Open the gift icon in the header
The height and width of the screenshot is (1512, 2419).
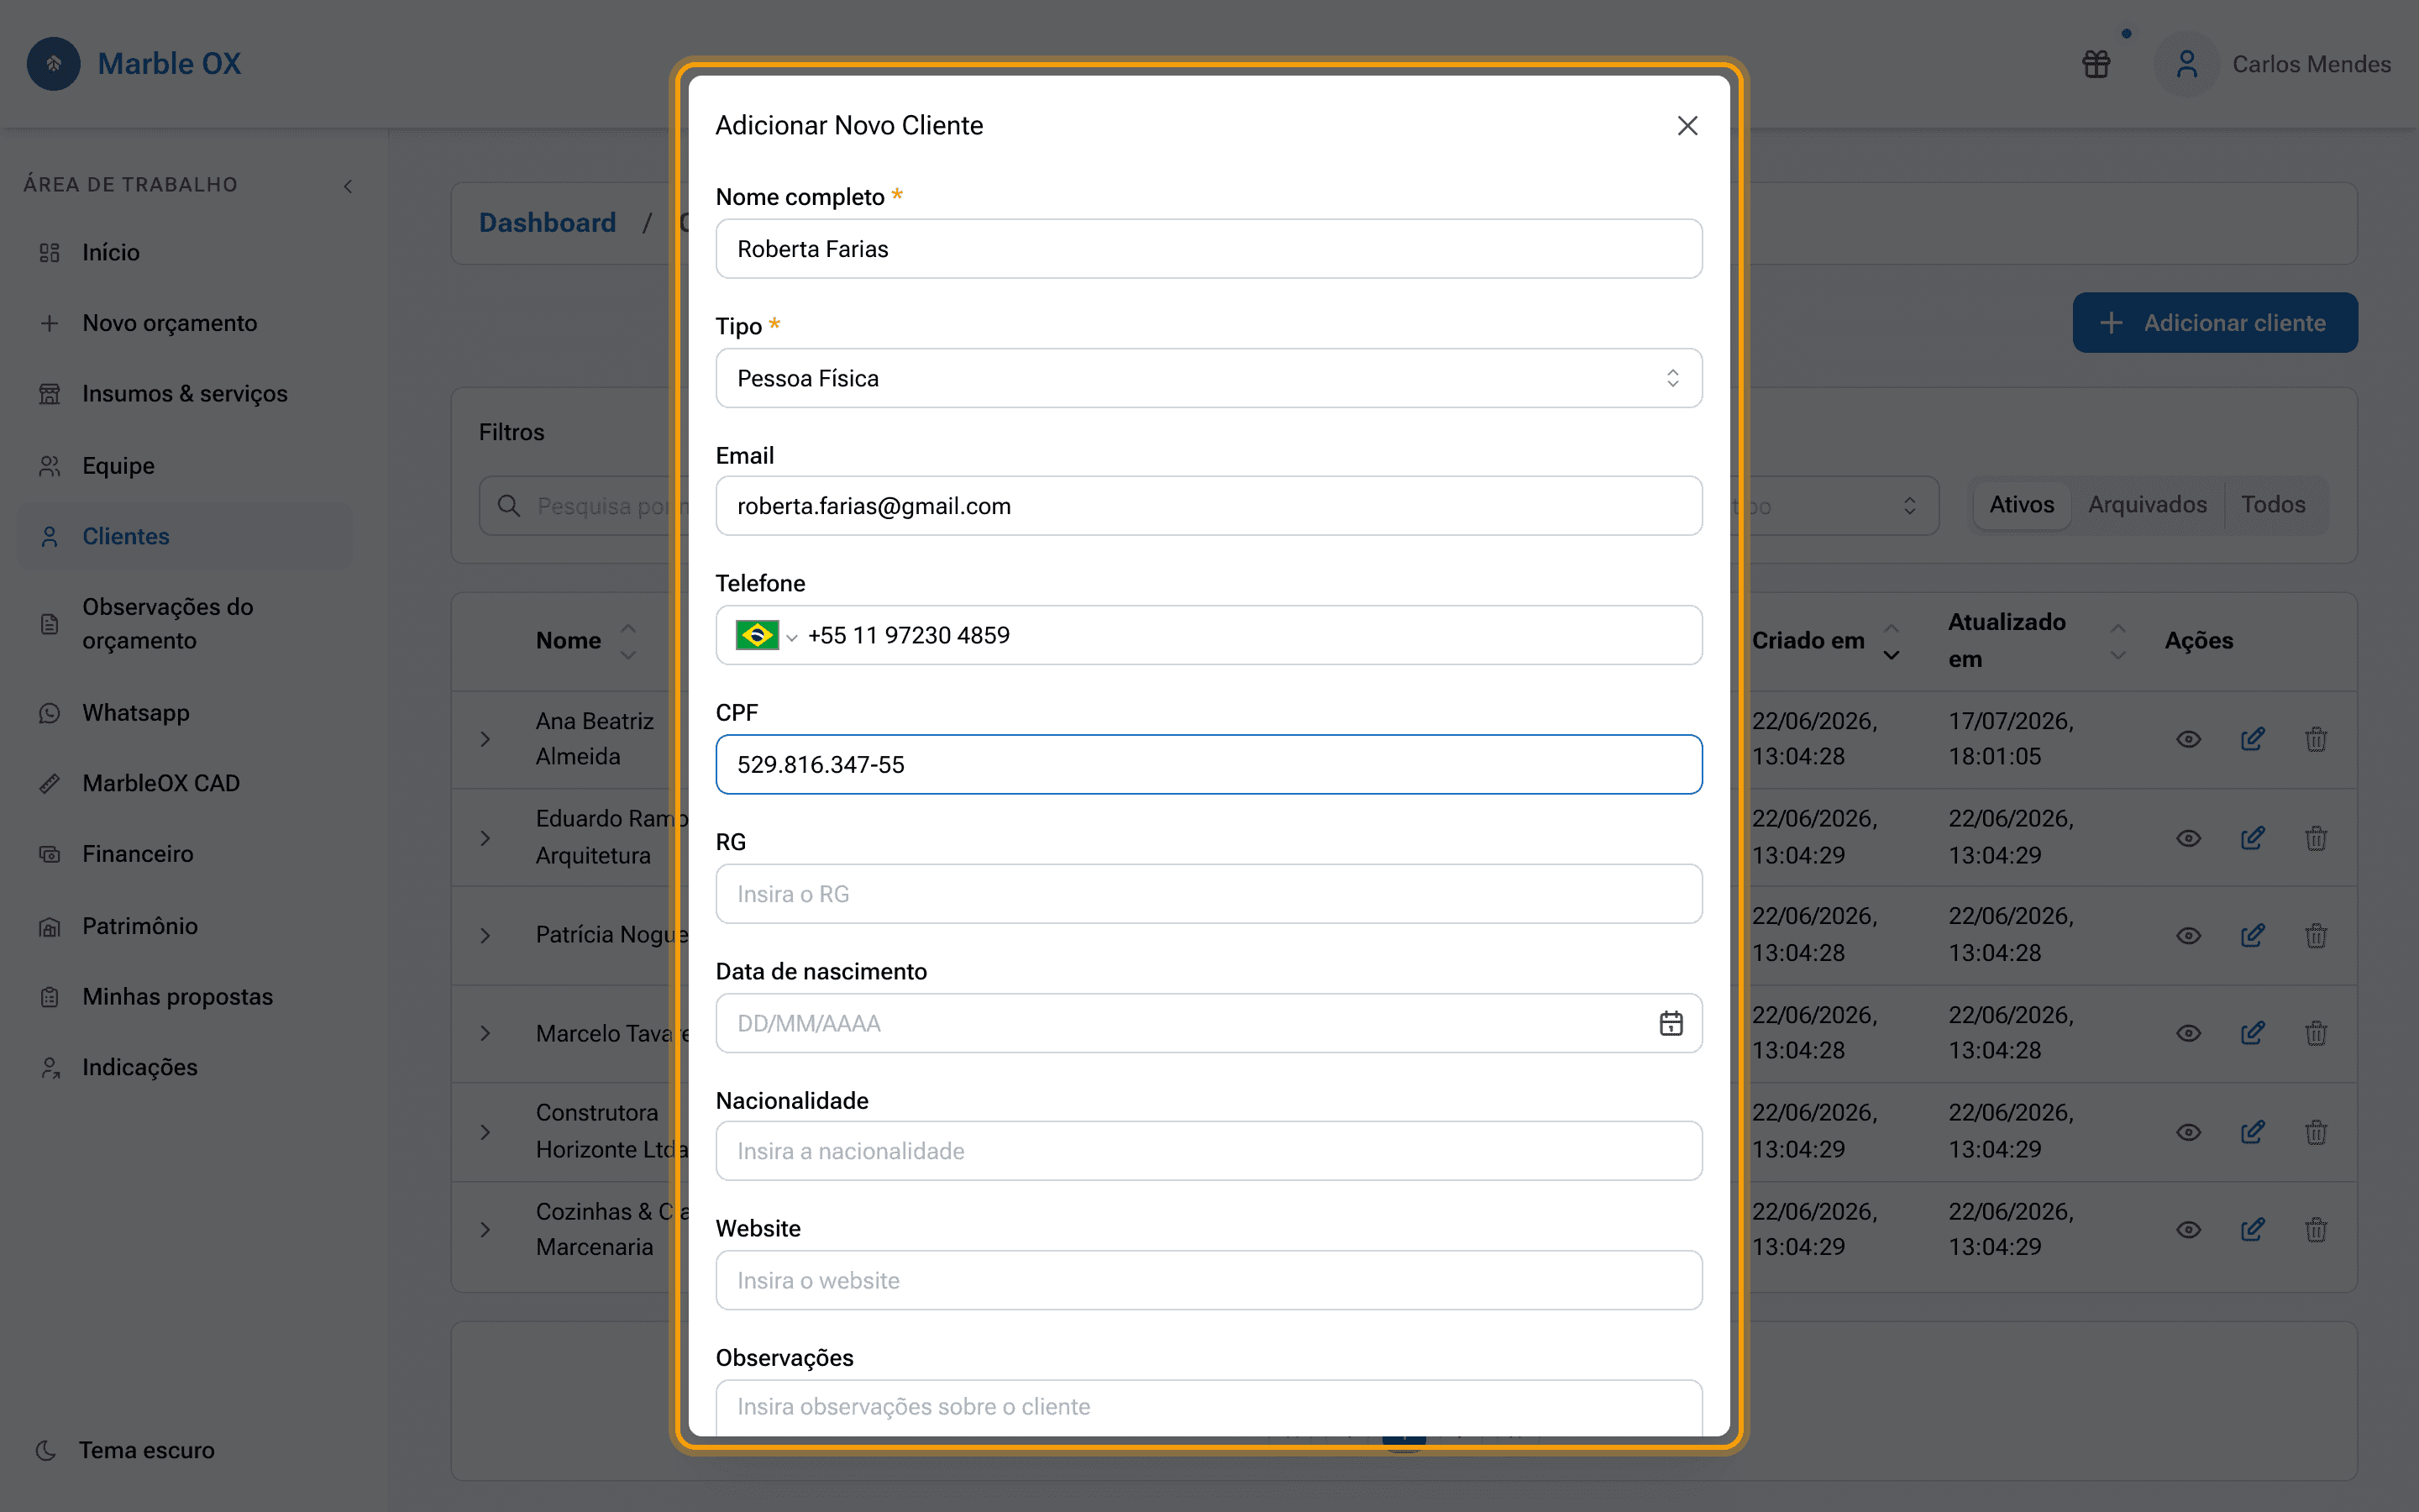click(2096, 64)
